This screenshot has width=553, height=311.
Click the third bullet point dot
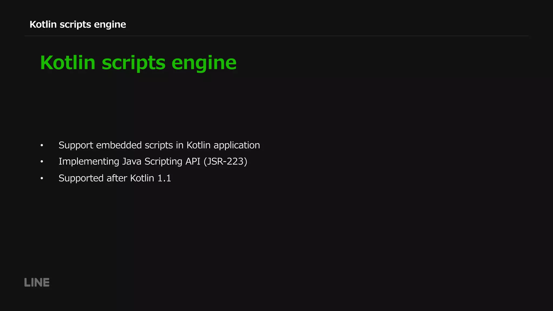pyautogui.click(x=42, y=178)
